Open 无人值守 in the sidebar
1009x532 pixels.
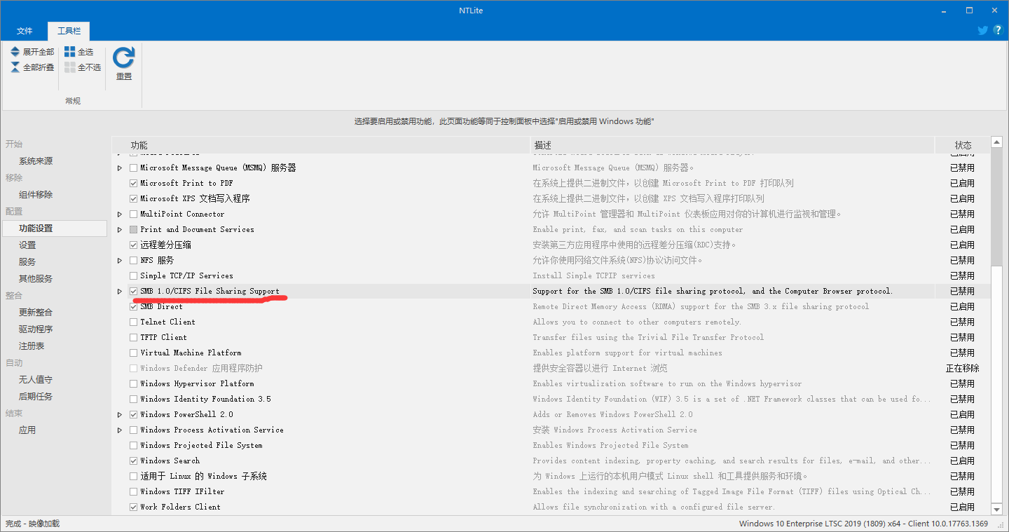[x=36, y=380]
